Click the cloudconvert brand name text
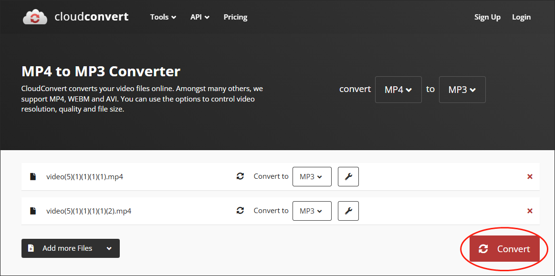The image size is (555, 276). pos(92,17)
